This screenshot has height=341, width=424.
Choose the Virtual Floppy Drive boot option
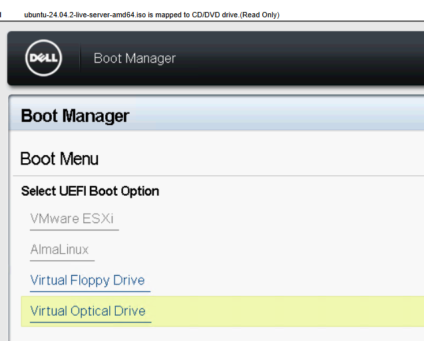click(x=87, y=280)
